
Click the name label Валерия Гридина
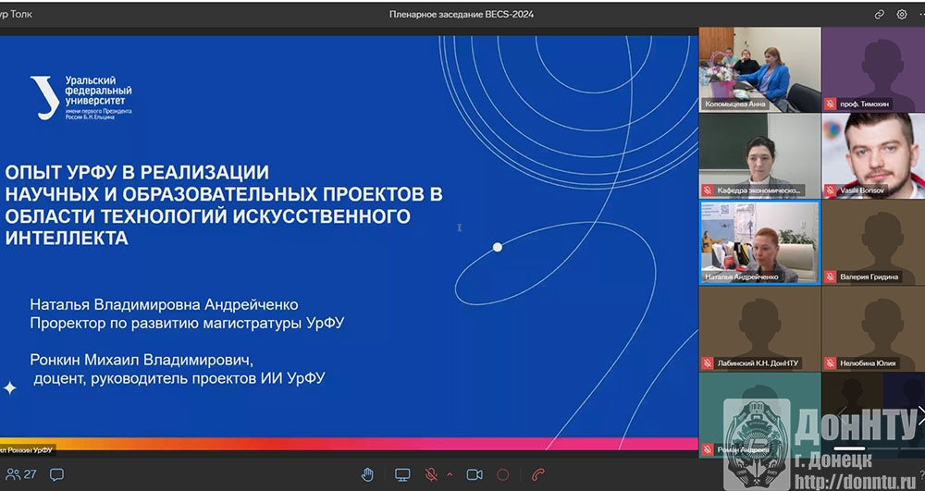(869, 276)
